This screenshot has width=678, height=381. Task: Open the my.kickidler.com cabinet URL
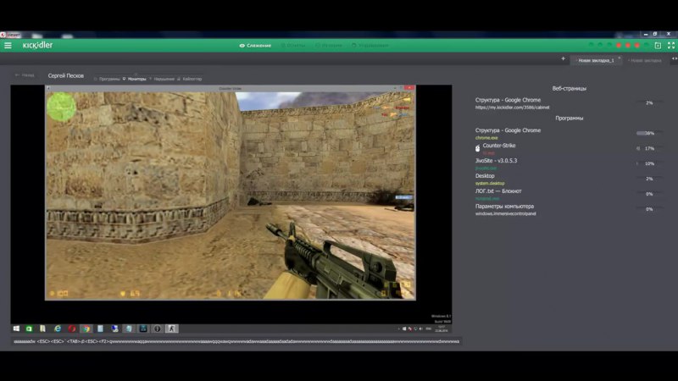[513, 108]
